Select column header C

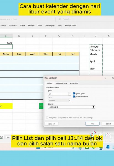[6, 36]
